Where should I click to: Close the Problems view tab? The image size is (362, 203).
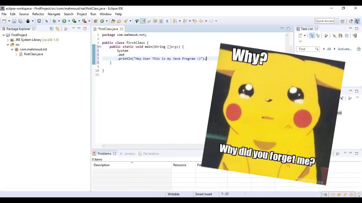pos(115,154)
